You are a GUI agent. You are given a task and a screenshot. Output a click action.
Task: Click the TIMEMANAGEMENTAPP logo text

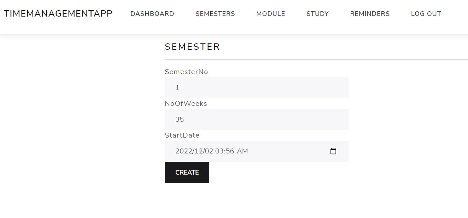[58, 13]
